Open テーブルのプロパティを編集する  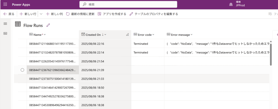point(154,14)
